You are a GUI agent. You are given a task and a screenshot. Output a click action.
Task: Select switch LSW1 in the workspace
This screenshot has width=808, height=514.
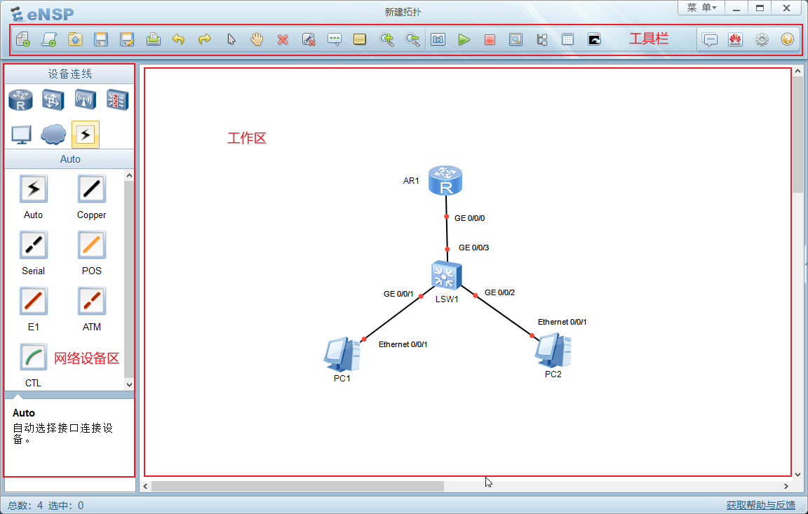click(x=446, y=275)
